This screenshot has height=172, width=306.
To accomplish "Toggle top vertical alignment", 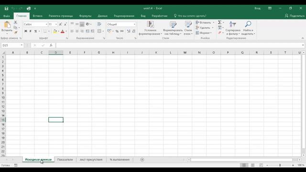I will 72,24.
